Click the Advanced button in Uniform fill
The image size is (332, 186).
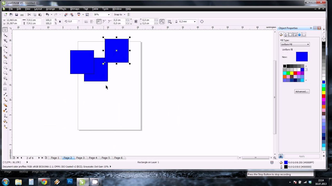click(302, 91)
